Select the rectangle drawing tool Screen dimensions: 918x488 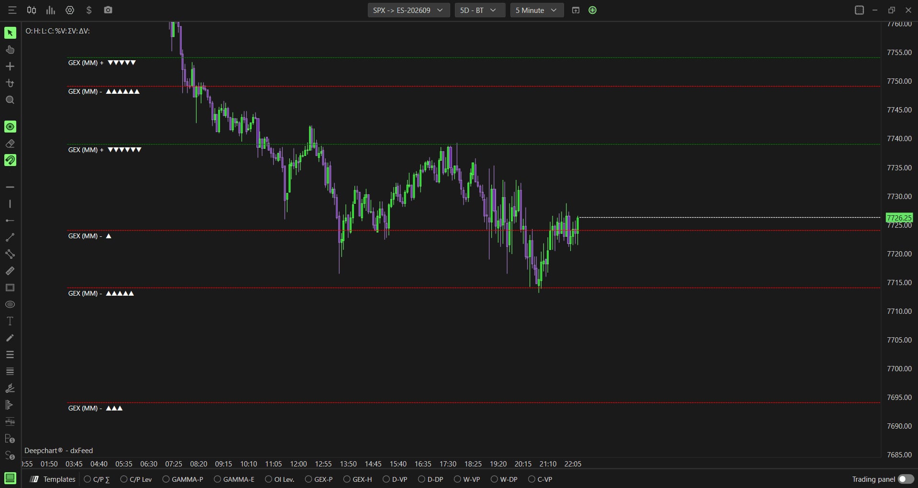[x=10, y=288]
